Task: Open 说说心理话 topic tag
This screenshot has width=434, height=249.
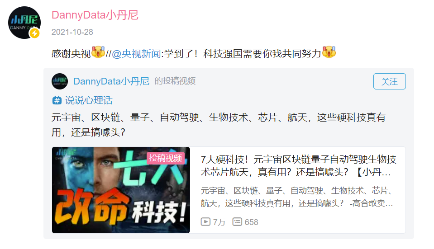Action: coord(89,100)
